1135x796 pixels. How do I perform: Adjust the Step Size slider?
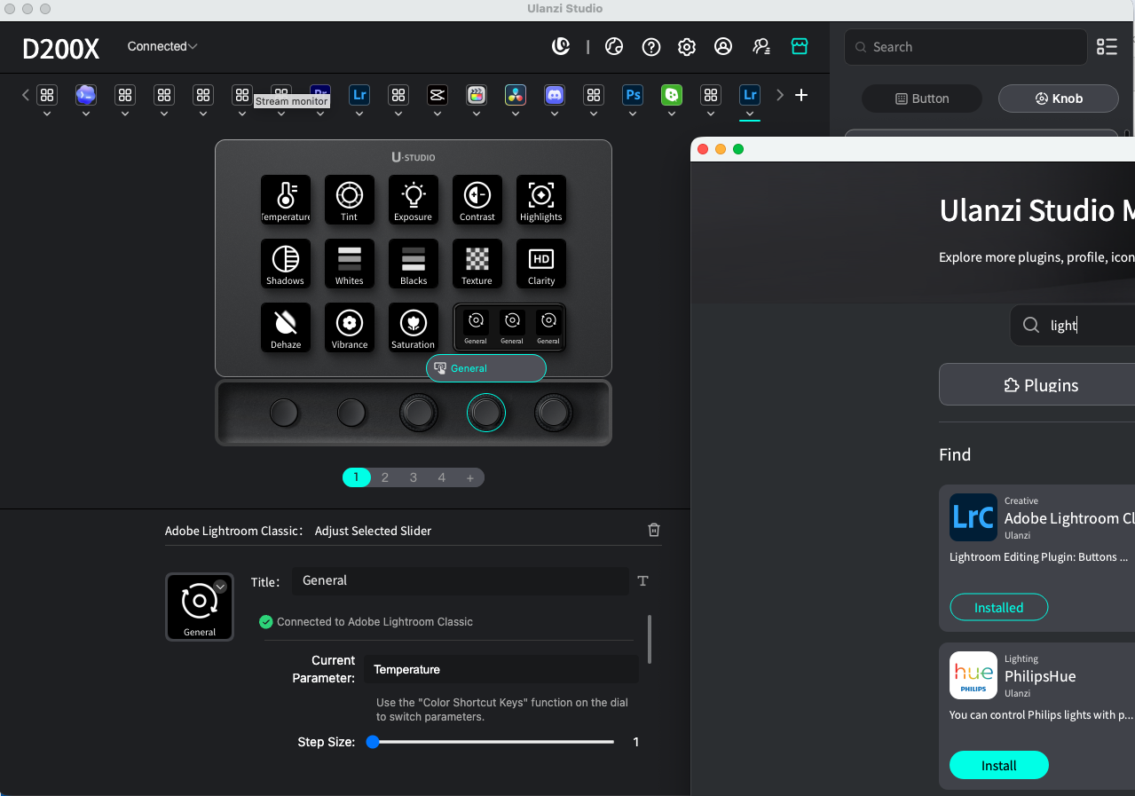click(493, 742)
